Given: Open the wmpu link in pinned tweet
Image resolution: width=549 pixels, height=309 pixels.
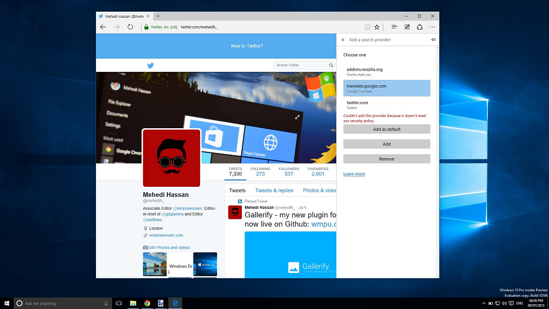Looking at the screenshot, I should point(323,224).
